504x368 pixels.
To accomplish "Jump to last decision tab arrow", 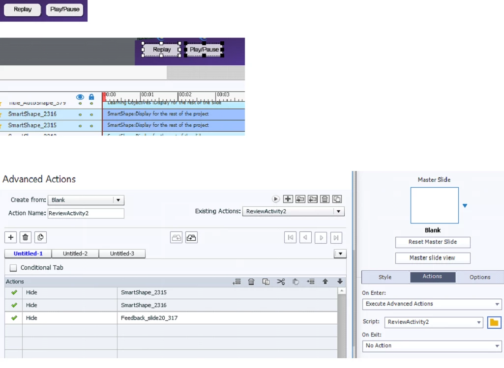I will (x=336, y=238).
